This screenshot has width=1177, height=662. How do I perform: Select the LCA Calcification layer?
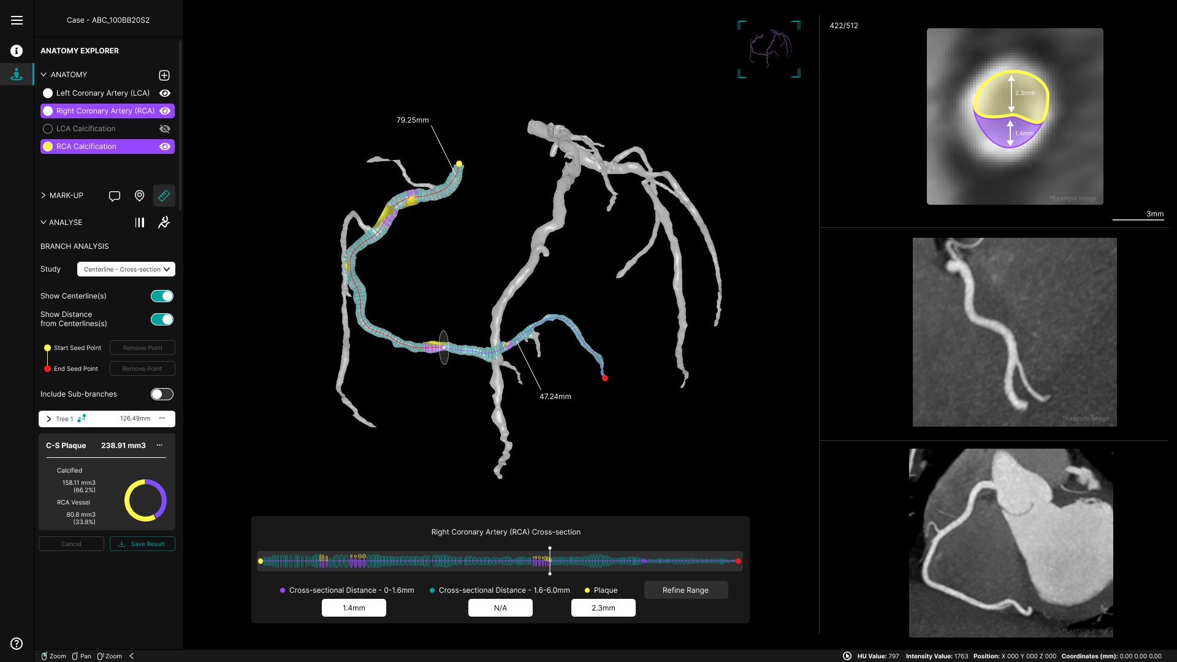coord(86,129)
